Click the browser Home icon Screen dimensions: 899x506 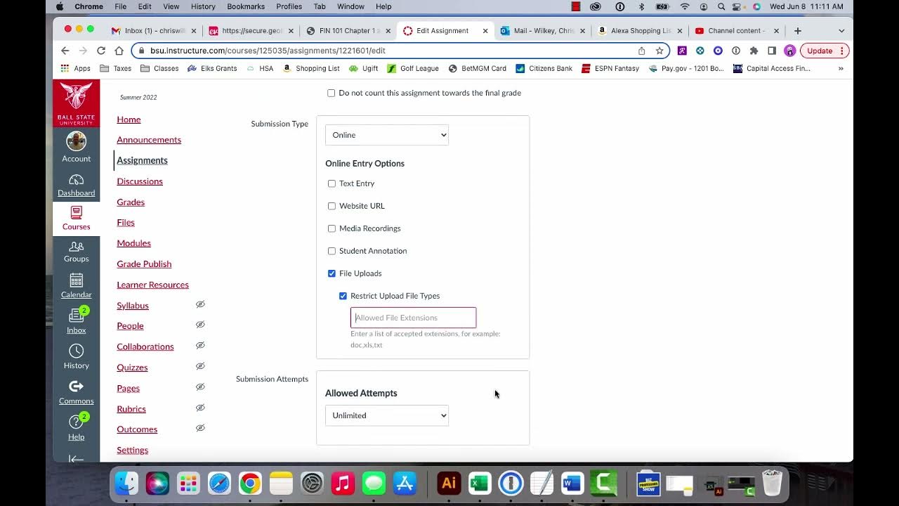[x=119, y=51]
